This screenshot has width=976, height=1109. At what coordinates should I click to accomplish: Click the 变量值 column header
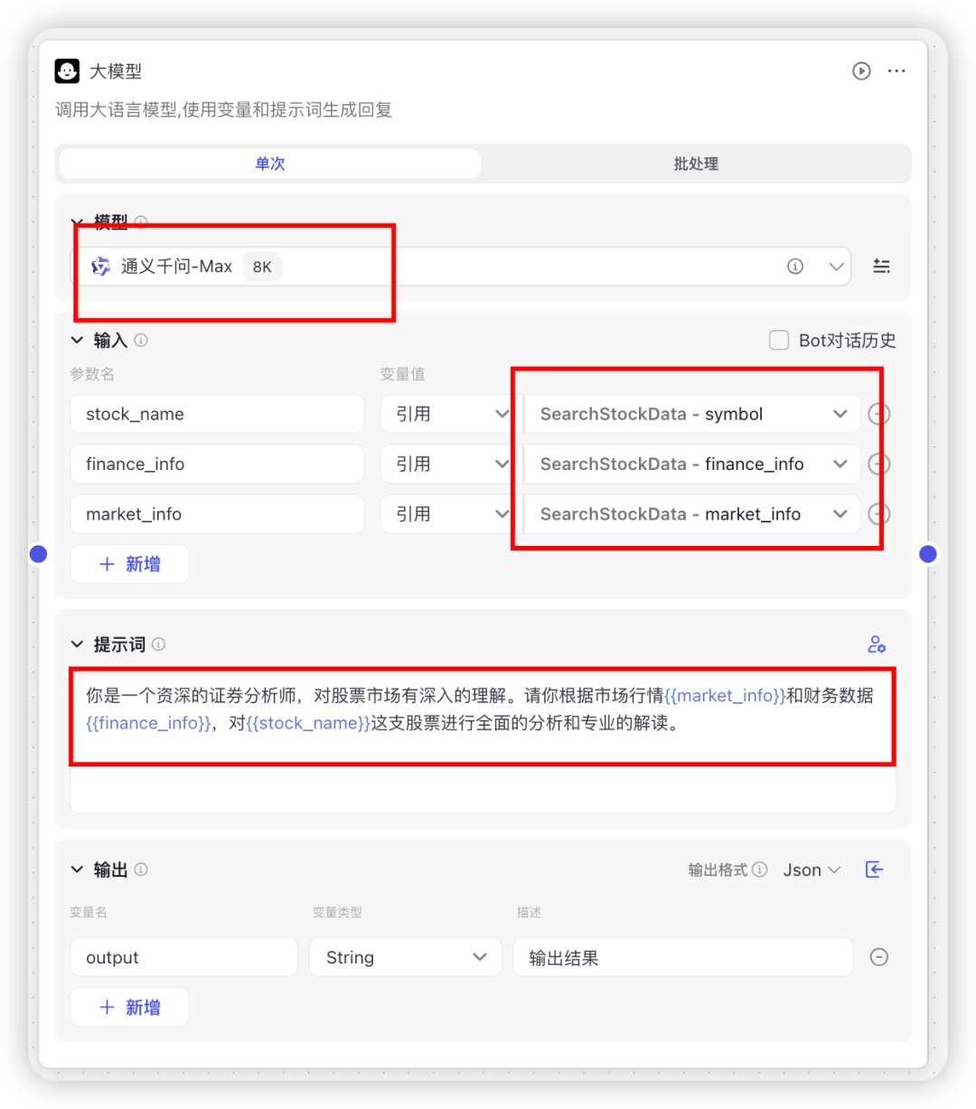(402, 373)
